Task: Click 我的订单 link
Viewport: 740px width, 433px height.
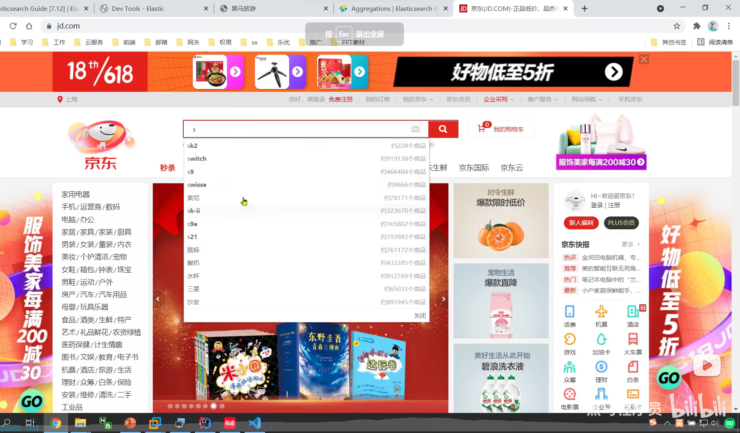Action: (x=377, y=99)
